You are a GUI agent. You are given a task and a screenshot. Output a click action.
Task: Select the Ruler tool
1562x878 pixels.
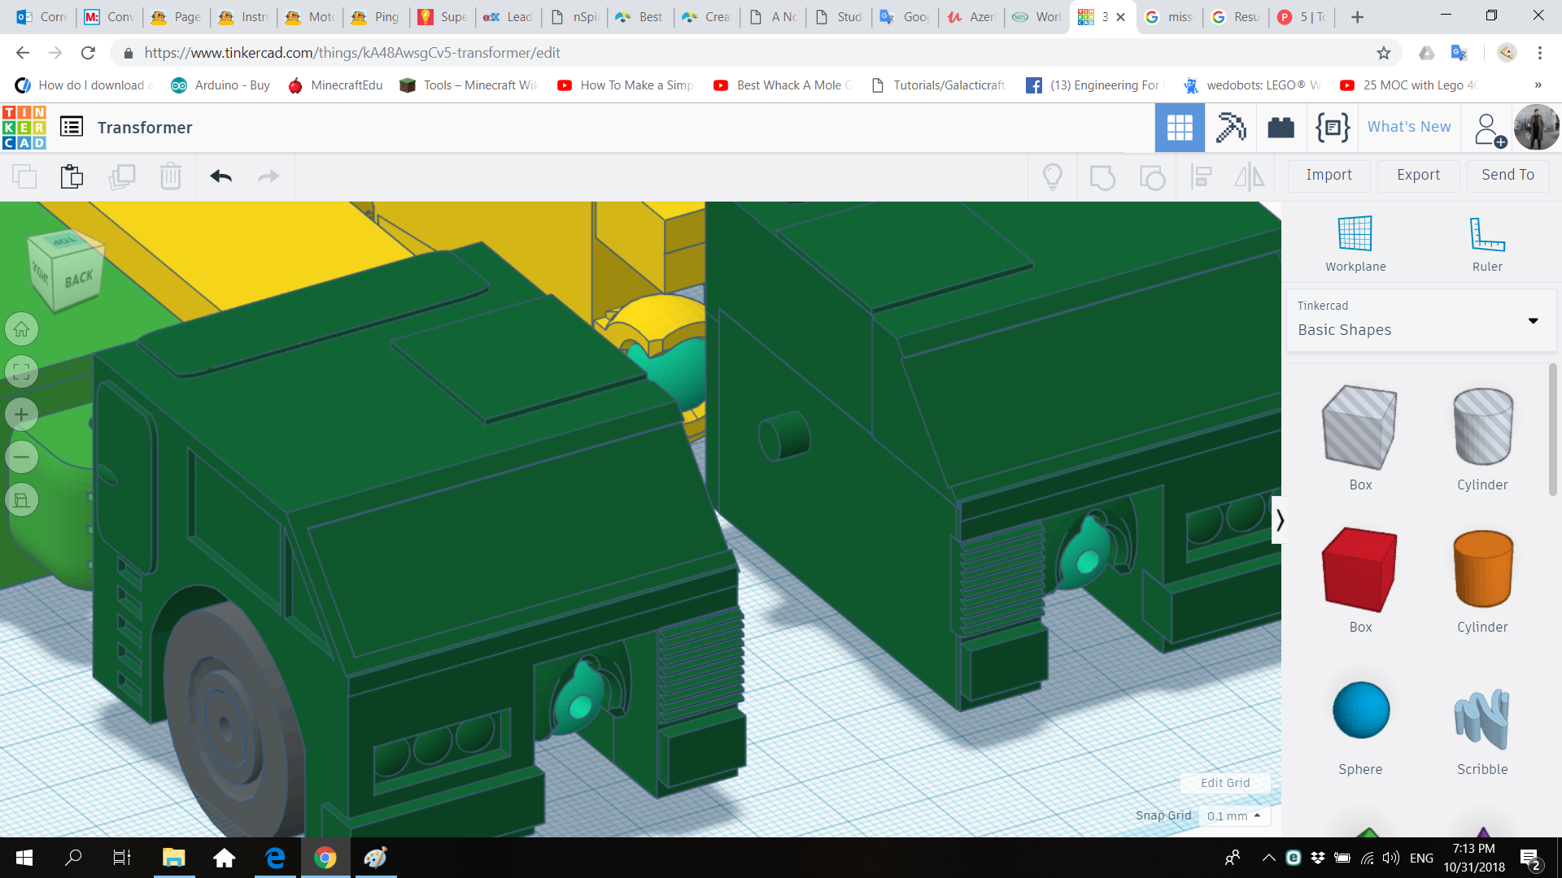(x=1486, y=240)
